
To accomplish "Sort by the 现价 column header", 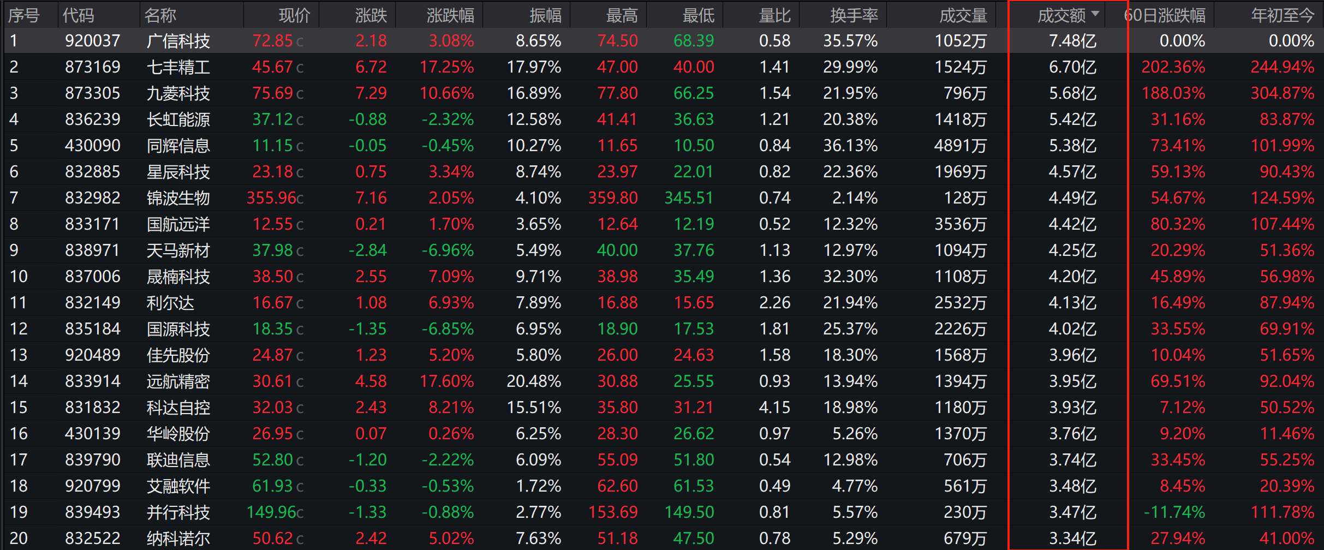I will 295,15.
